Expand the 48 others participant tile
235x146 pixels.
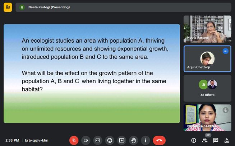(207, 88)
